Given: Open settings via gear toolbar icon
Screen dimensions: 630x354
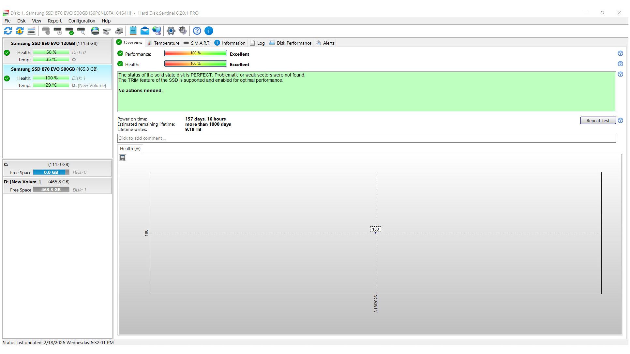Looking at the screenshot, I should [x=171, y=31].
